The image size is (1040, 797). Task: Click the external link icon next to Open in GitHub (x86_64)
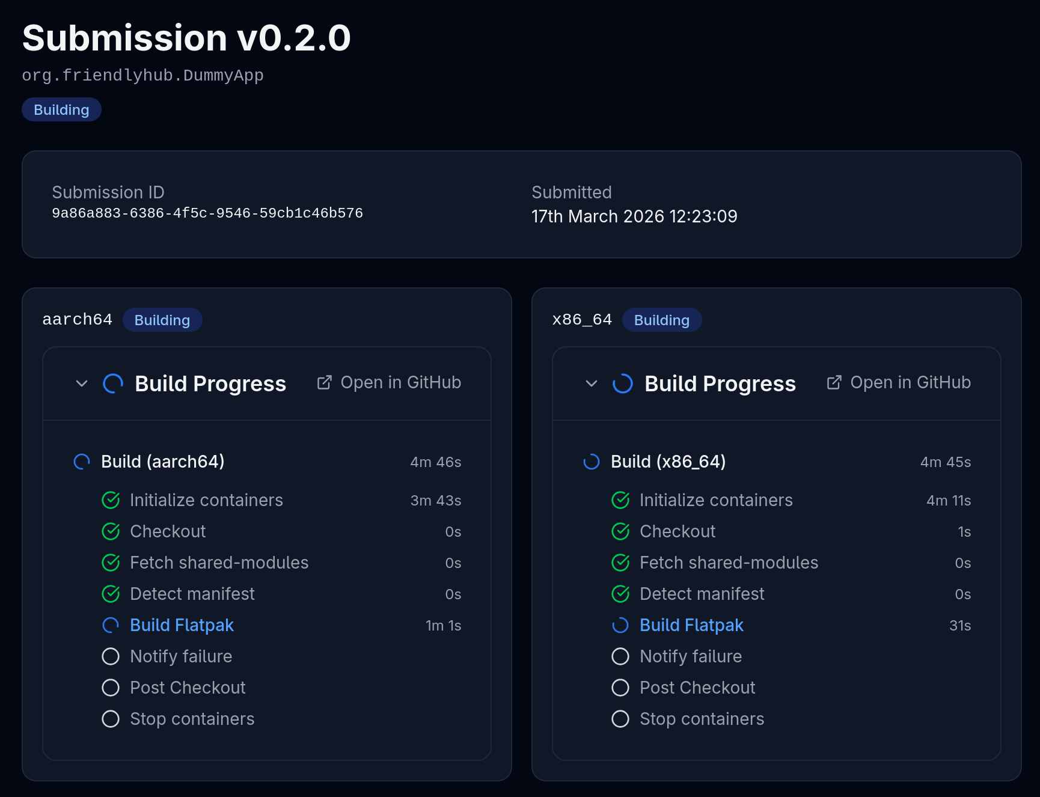pos(834,382)
